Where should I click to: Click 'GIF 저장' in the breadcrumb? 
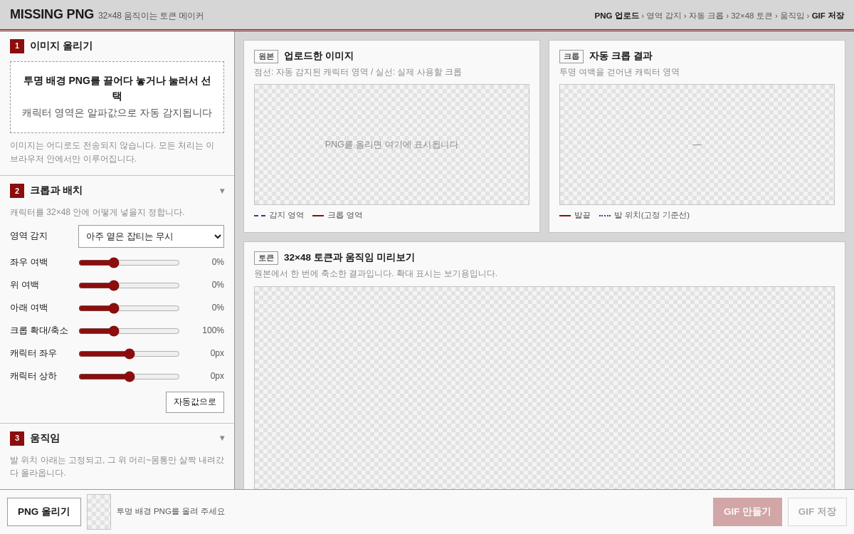pyautogui.click(x=828, y=16)
